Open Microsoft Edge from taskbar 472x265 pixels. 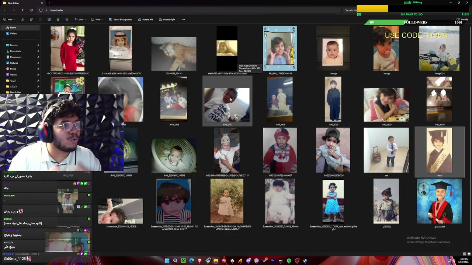pyautogui.click(x=191, y=261)
